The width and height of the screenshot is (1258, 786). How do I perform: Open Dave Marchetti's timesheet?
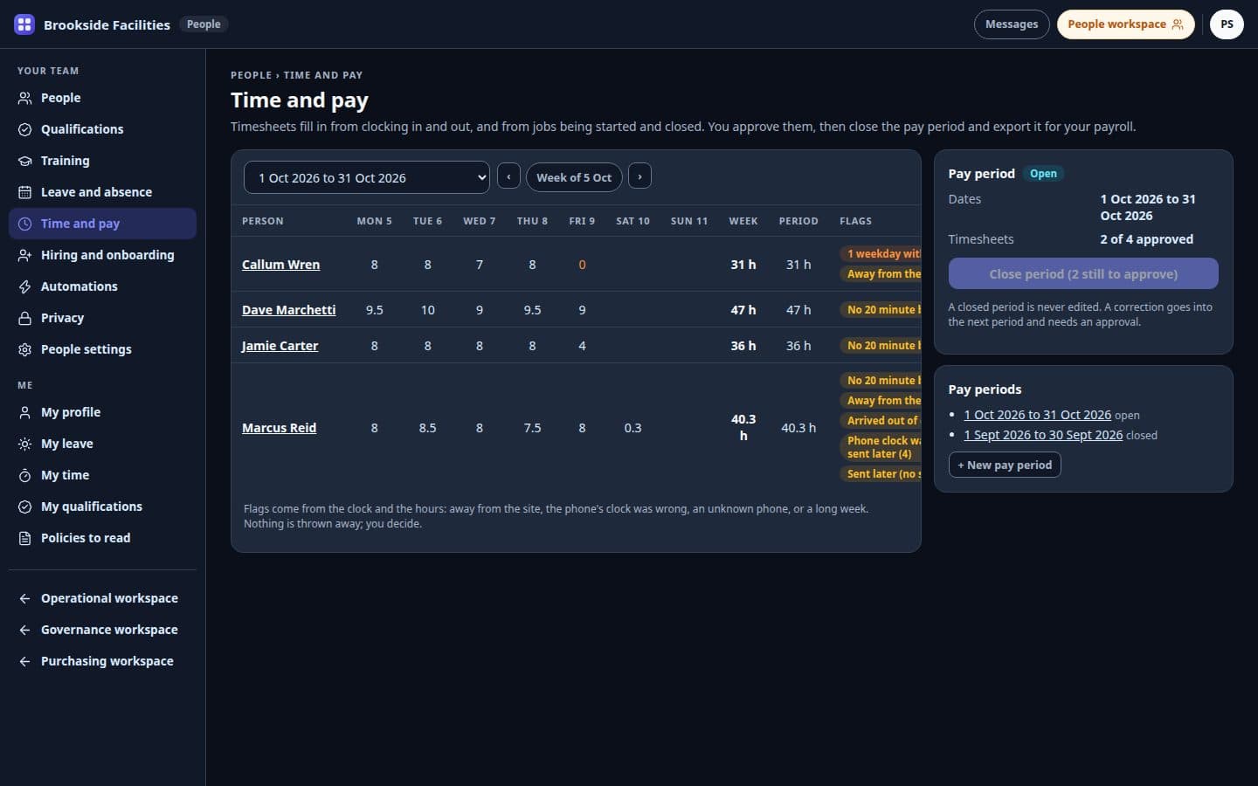[288, 310]
